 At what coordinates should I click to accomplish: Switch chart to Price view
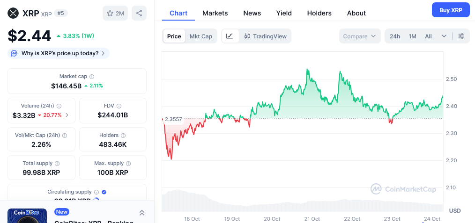(174, 36)
